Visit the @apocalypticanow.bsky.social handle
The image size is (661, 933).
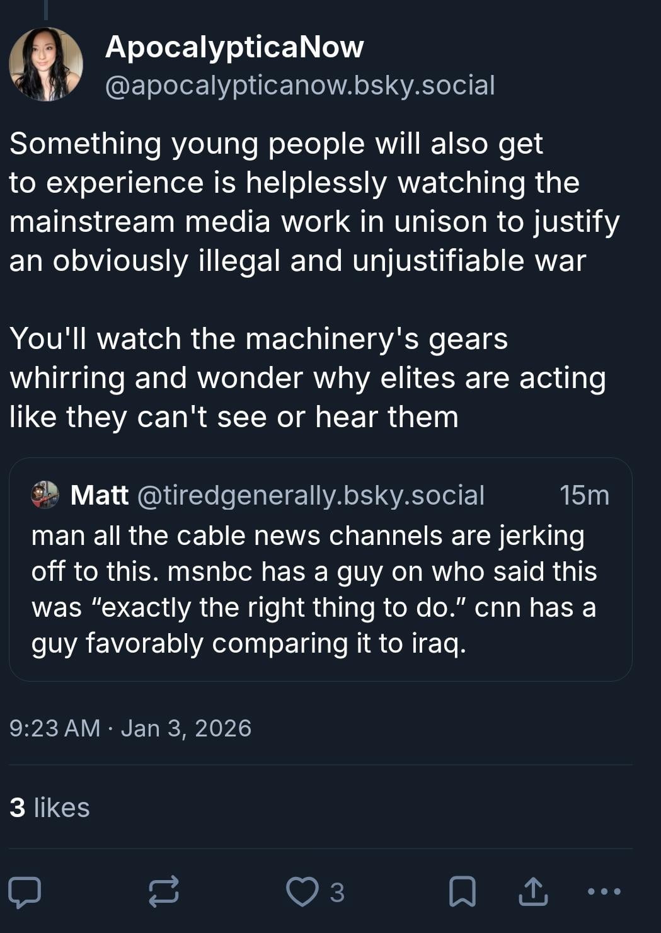coord(300,86)
